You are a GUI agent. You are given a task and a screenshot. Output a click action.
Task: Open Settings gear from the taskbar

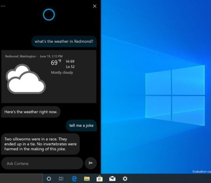(x=125, y=179)
